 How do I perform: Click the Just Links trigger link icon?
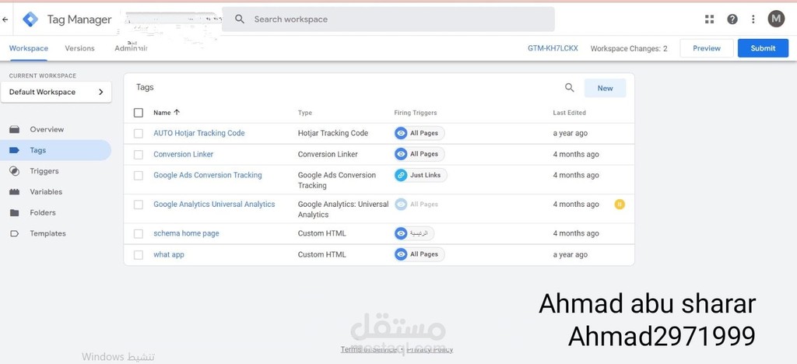point(401,175)
